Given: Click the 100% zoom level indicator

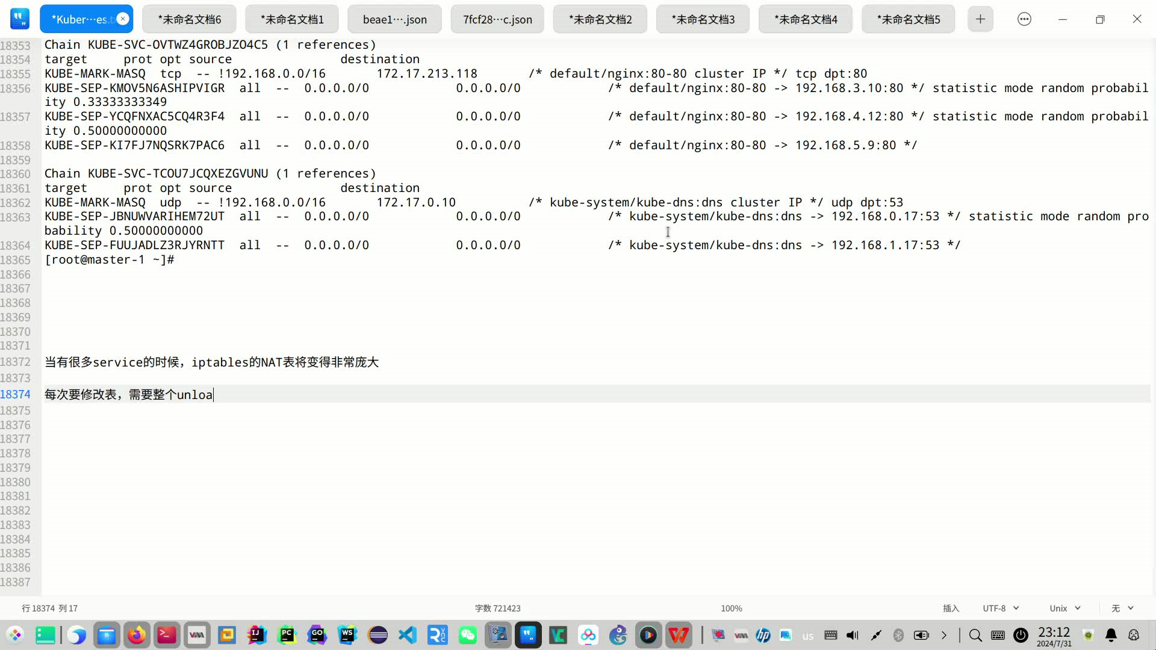Looking at the screenshot, I should [x=731, y=608].
